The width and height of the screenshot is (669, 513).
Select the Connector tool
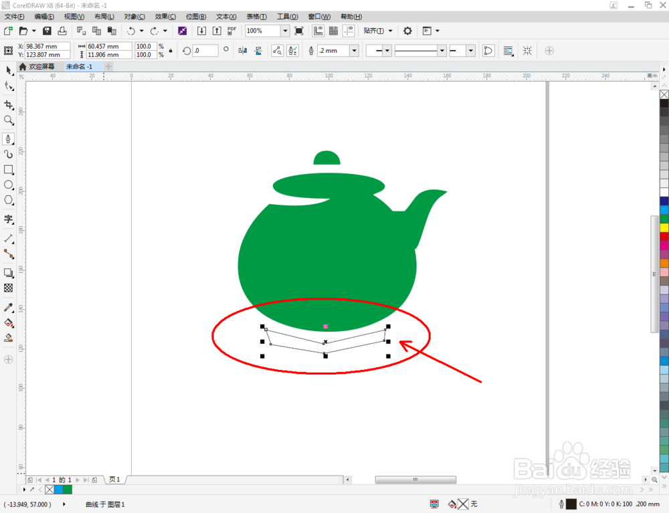point(9,254)
